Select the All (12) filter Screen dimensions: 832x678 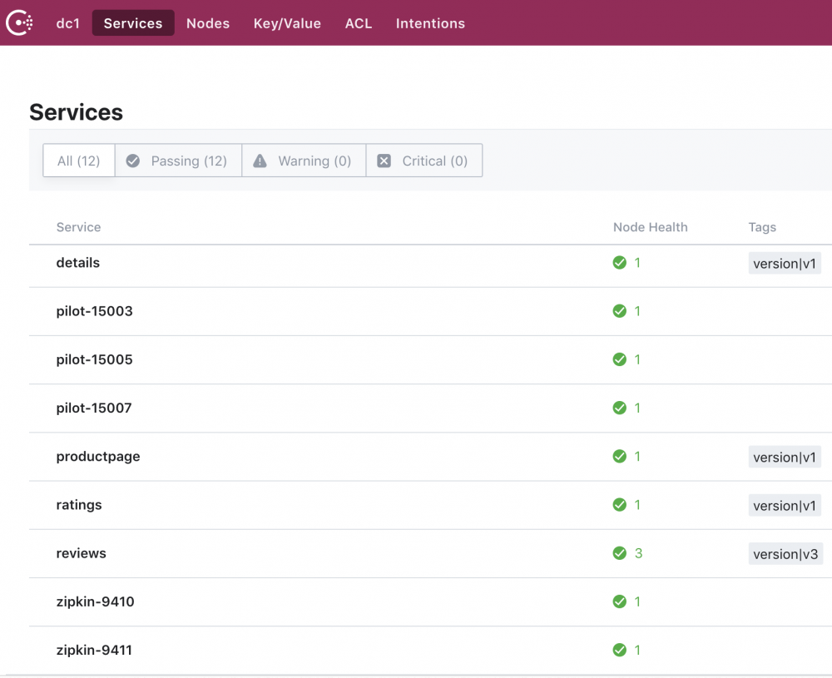[79, 161]
